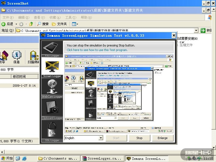Open the English language dropdown
This screenshot has width=216, height=162.
coord(101,138)
